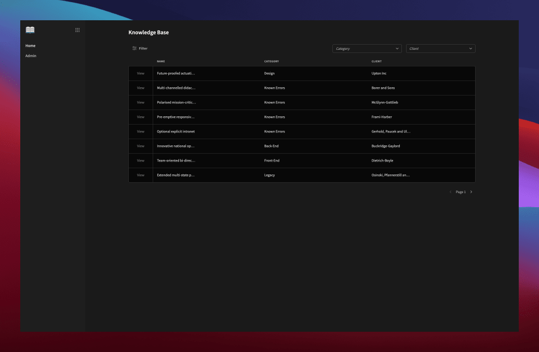The image size is (539, 352).
Task: Click the Filter sliders icon
Action: pos(134,48)
